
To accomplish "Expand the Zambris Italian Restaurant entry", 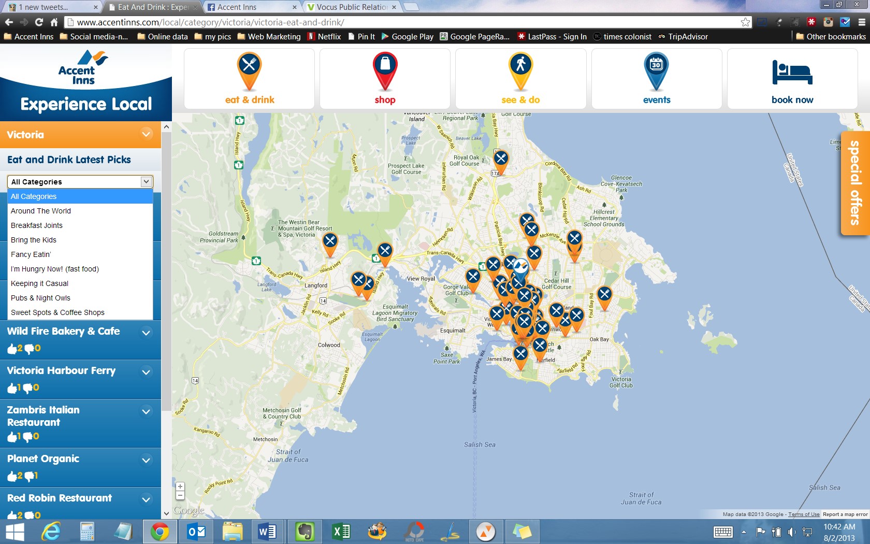I will [x=146, y=411].
